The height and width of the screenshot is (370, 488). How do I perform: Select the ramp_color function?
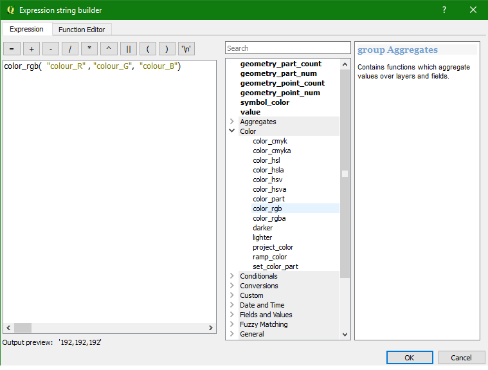pos(270,257)
